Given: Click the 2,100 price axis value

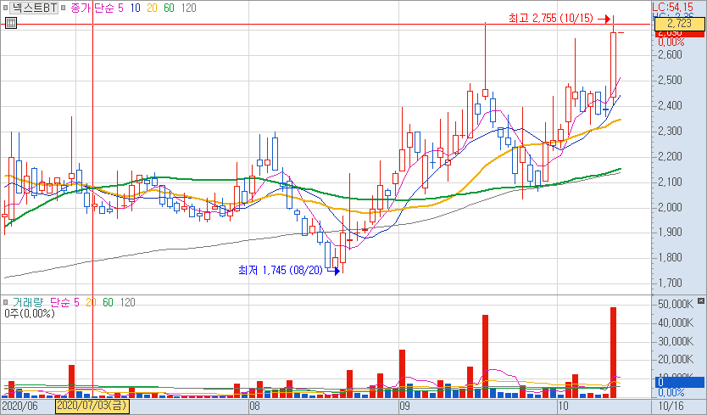Looking at the screenshot, I should pyautogui.click(x=670, y=182).
